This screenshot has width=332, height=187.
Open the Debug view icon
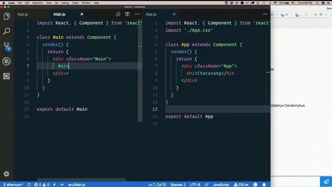click(7, 61)
